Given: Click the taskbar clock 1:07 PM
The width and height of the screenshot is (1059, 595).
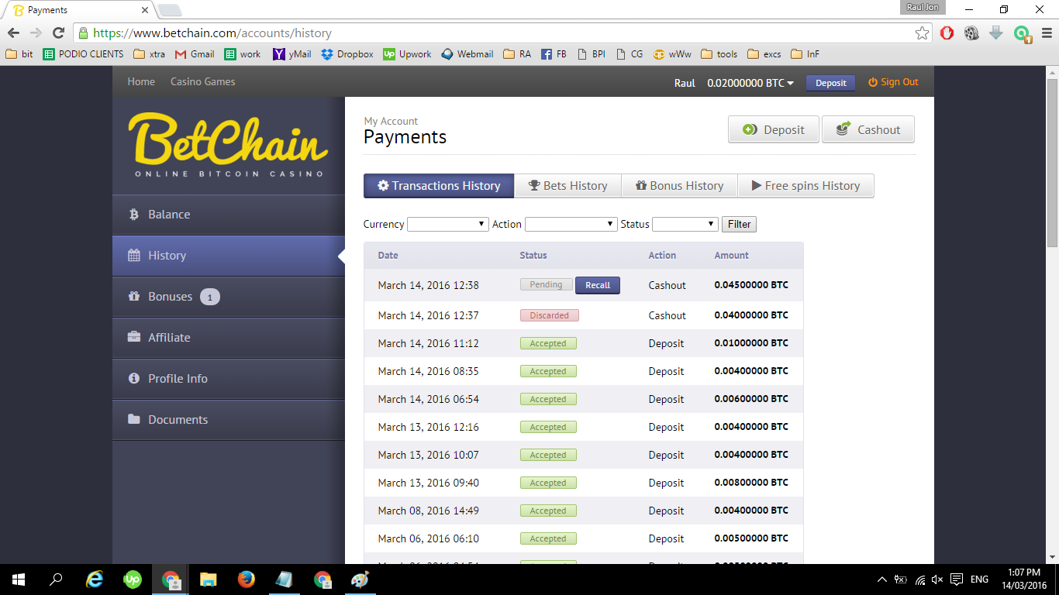Looking at the screenshot, I should click(1024, 573).
